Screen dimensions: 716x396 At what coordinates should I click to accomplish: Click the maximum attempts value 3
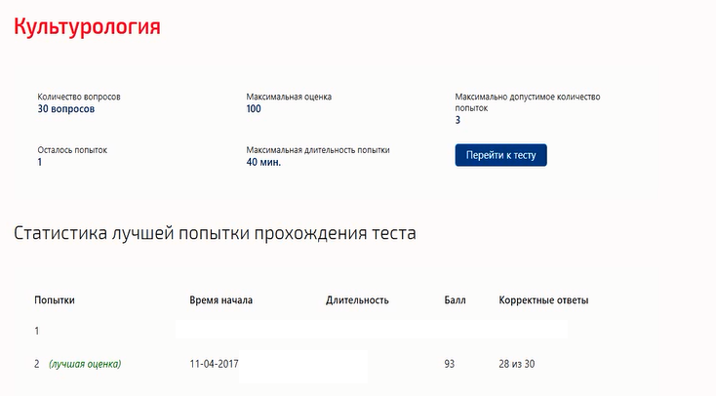pyautogui.click(x=457, y=120)
